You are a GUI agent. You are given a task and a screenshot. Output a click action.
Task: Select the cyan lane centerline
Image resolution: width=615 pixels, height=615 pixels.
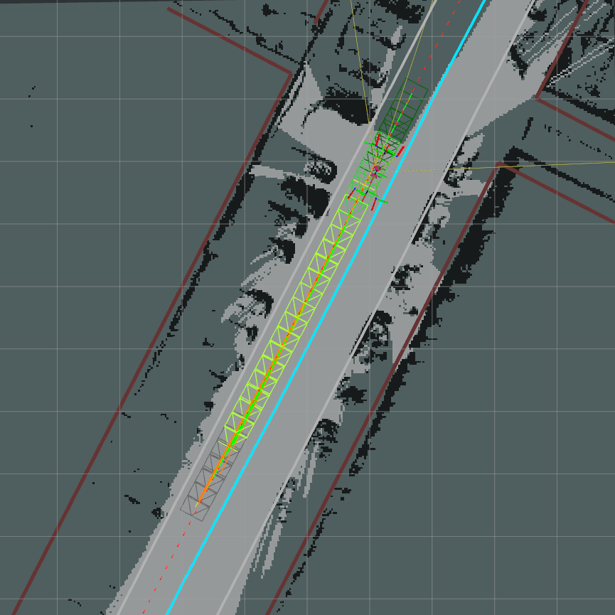click(326, 307)
